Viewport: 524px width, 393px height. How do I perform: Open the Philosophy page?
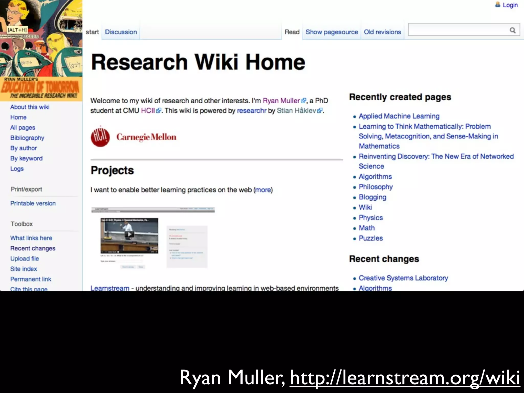[x=376, y=187]
